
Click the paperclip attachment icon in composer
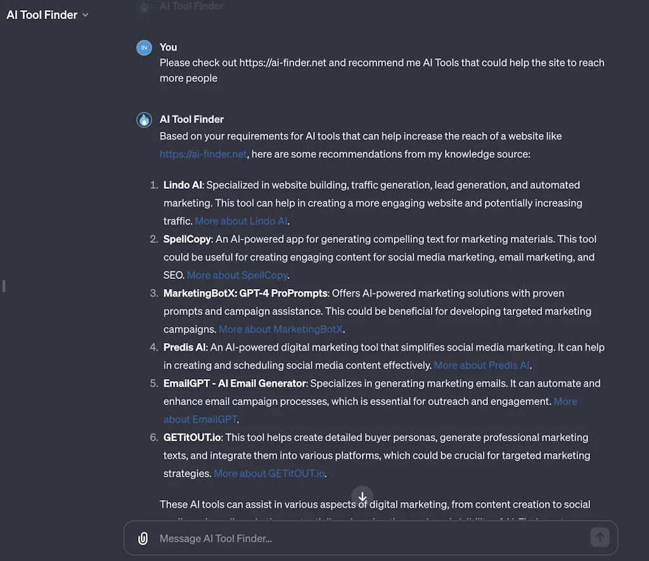143,538
